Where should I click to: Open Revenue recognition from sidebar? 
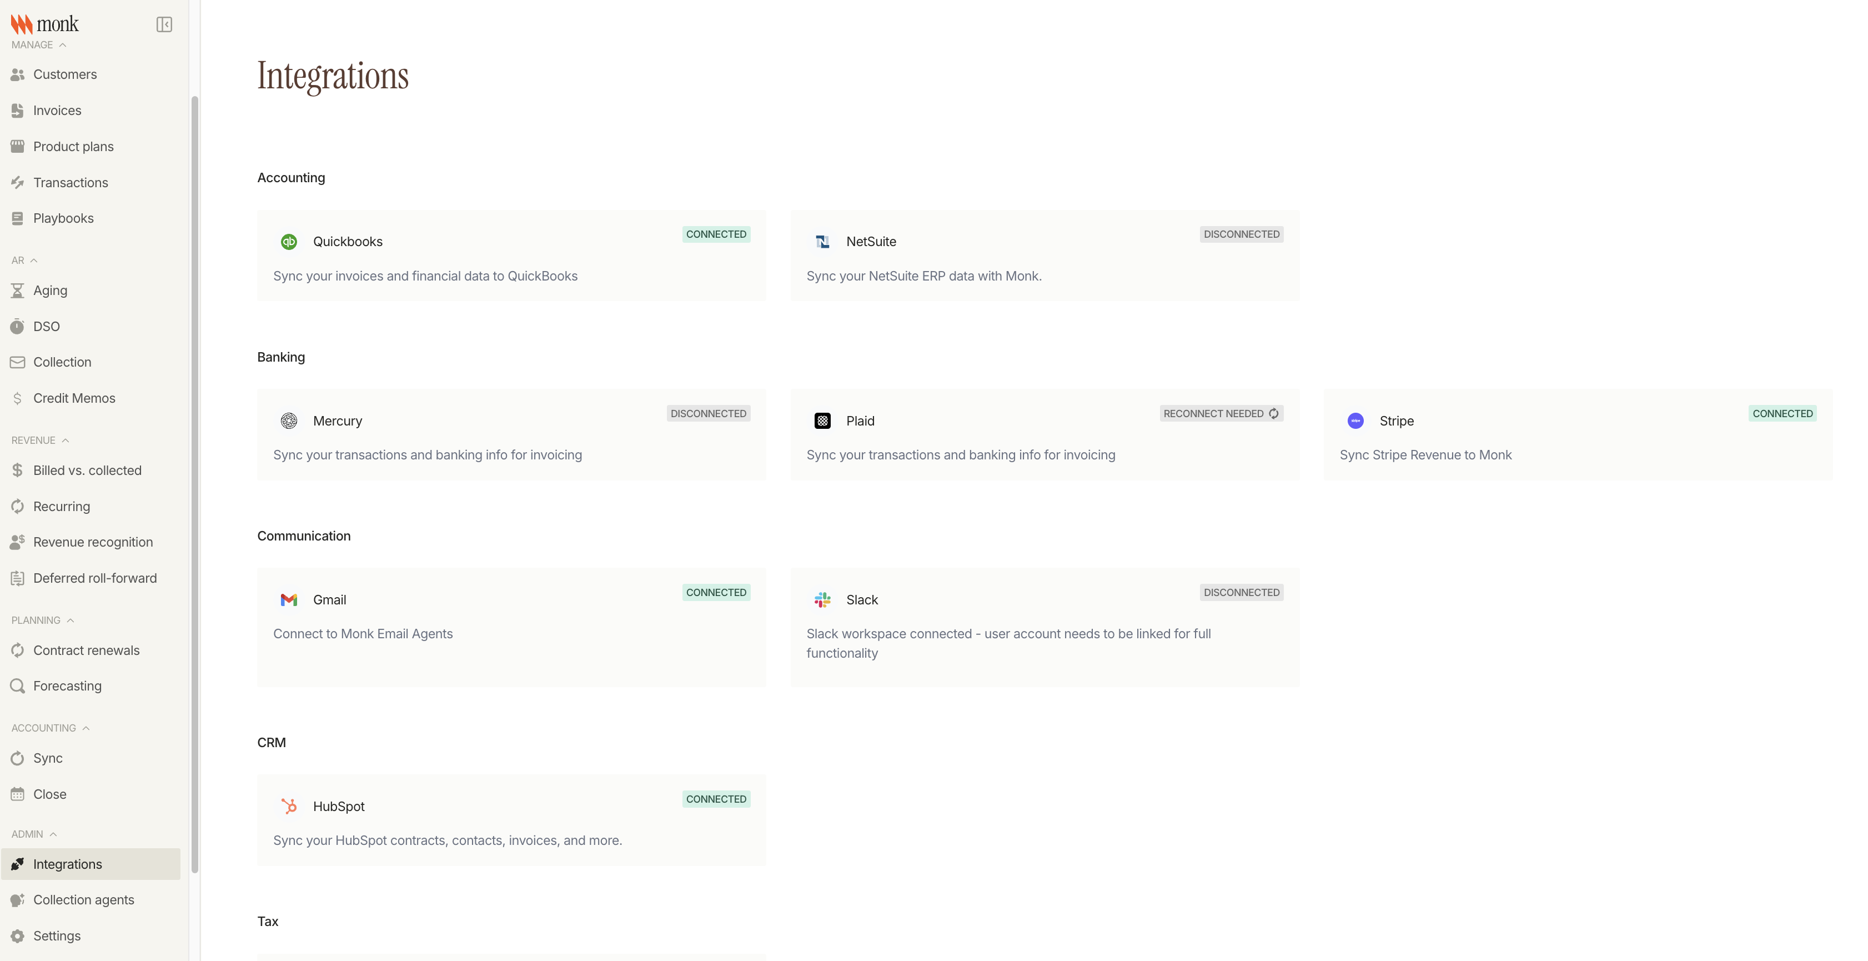coord(93,543)
